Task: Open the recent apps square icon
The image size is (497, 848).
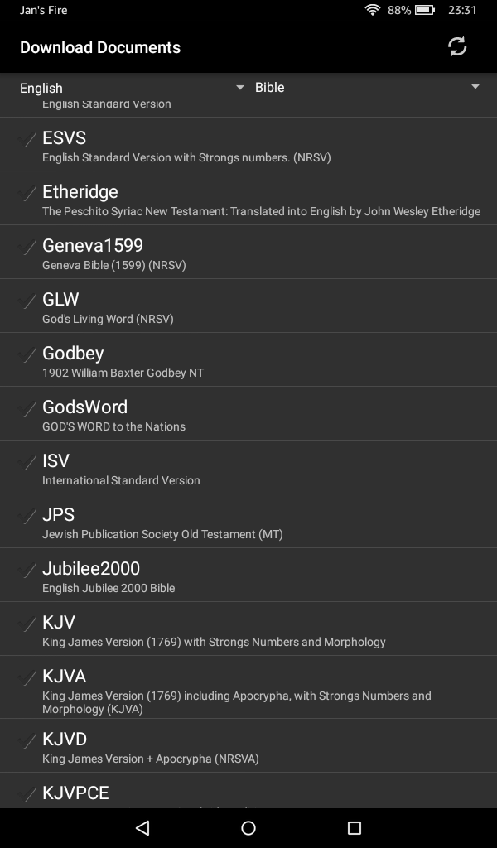Action: click(x=355, y=827)
